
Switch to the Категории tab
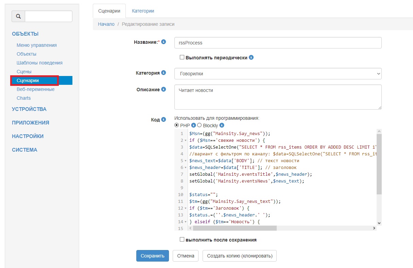pyautogui.click(x=143, y=11)
